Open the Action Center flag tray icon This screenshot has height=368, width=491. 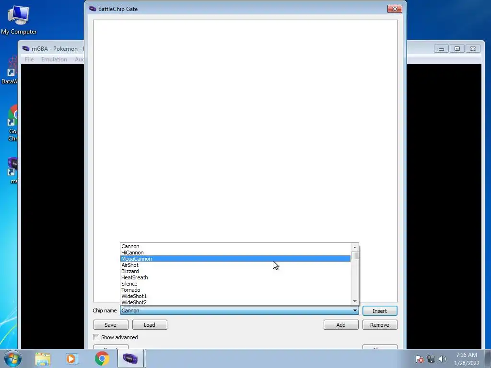coord(419,359)
